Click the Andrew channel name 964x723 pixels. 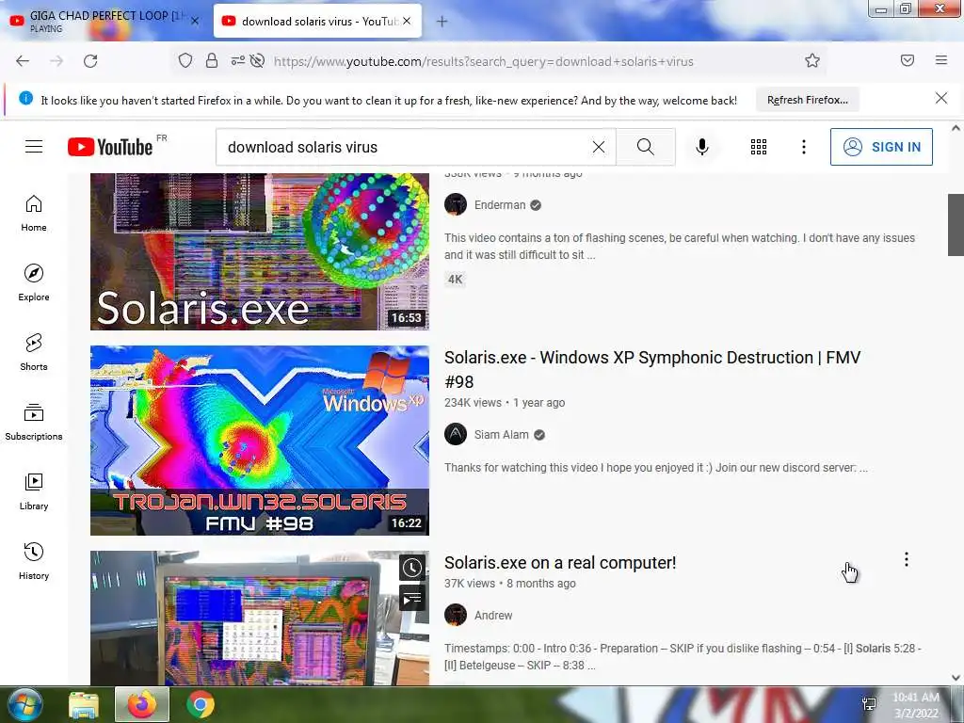pyautogui.click(x=493, y=616)
